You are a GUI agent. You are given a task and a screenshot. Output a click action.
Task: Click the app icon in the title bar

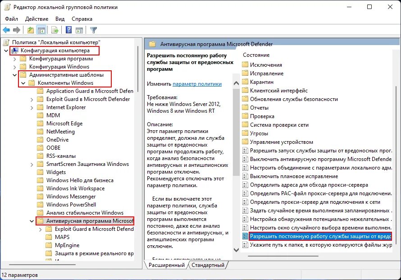point(7,7)
